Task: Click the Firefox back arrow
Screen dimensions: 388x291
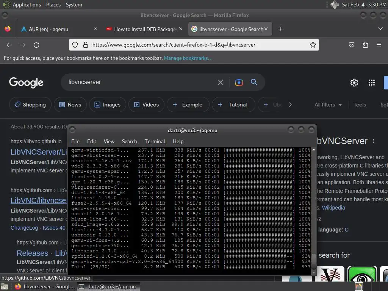Action: point(9,45)
